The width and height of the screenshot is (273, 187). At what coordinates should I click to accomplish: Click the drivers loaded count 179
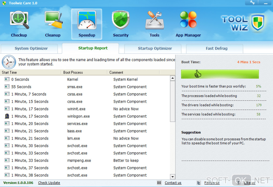coord(259,105)
